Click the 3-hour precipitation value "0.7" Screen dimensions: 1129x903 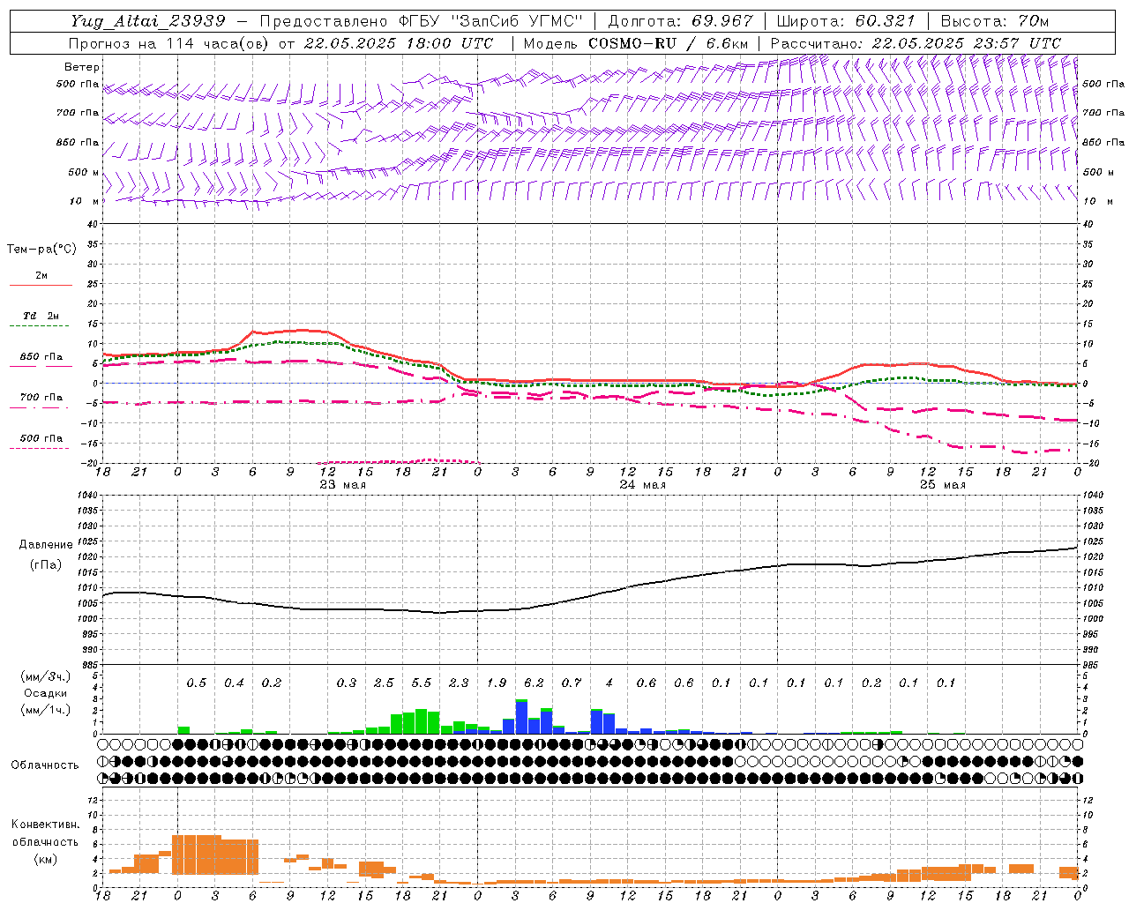pos(572,683)
